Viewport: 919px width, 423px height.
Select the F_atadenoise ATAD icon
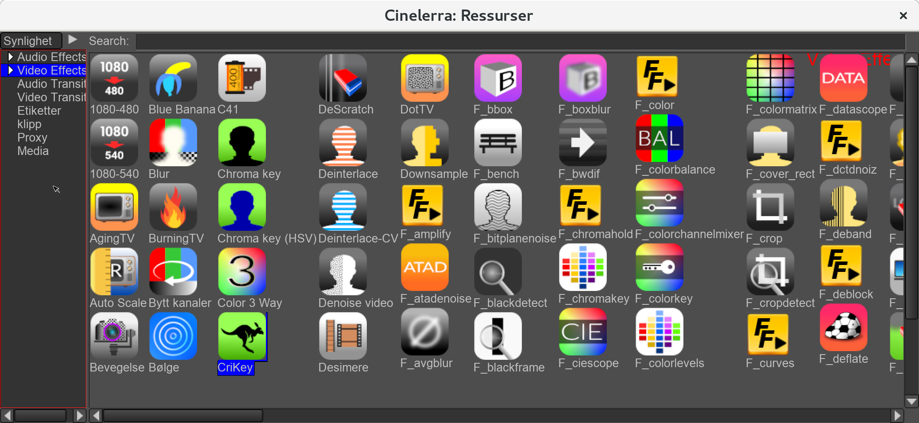click(424, 267)
